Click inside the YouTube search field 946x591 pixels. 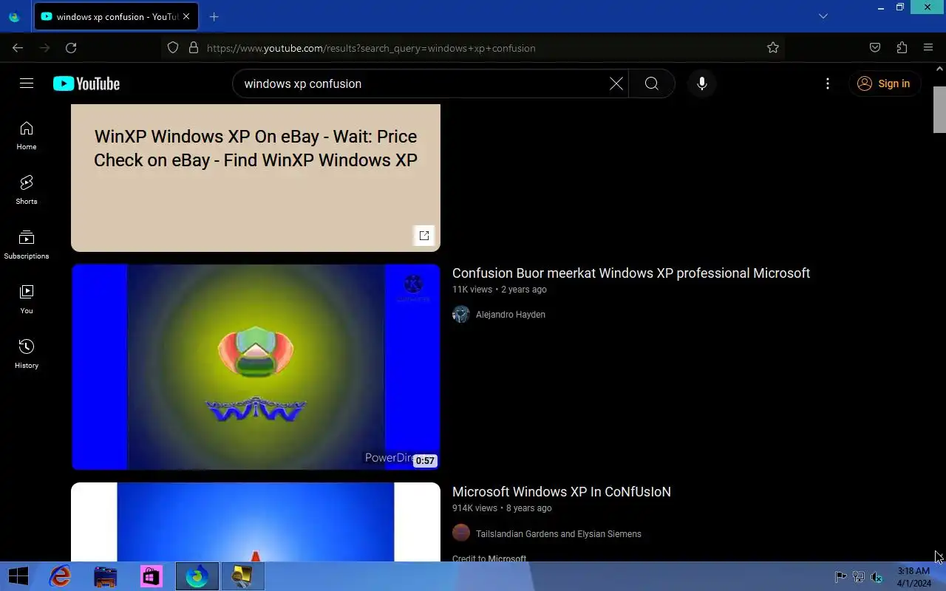tap(421, 83)
